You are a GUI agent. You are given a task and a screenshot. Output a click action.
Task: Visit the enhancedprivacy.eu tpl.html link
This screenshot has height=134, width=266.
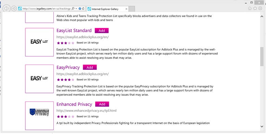click(x=86, y=111)
